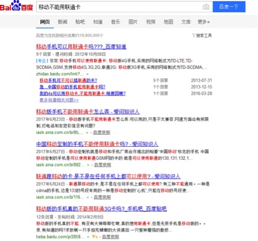
Task: Open the 图片 tab
Action: click(133, 22)
